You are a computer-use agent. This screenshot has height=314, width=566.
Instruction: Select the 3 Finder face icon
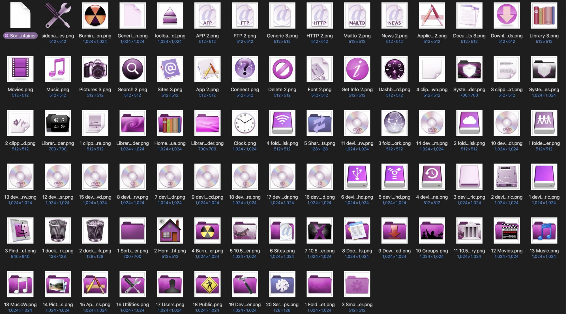coord(20,231)
